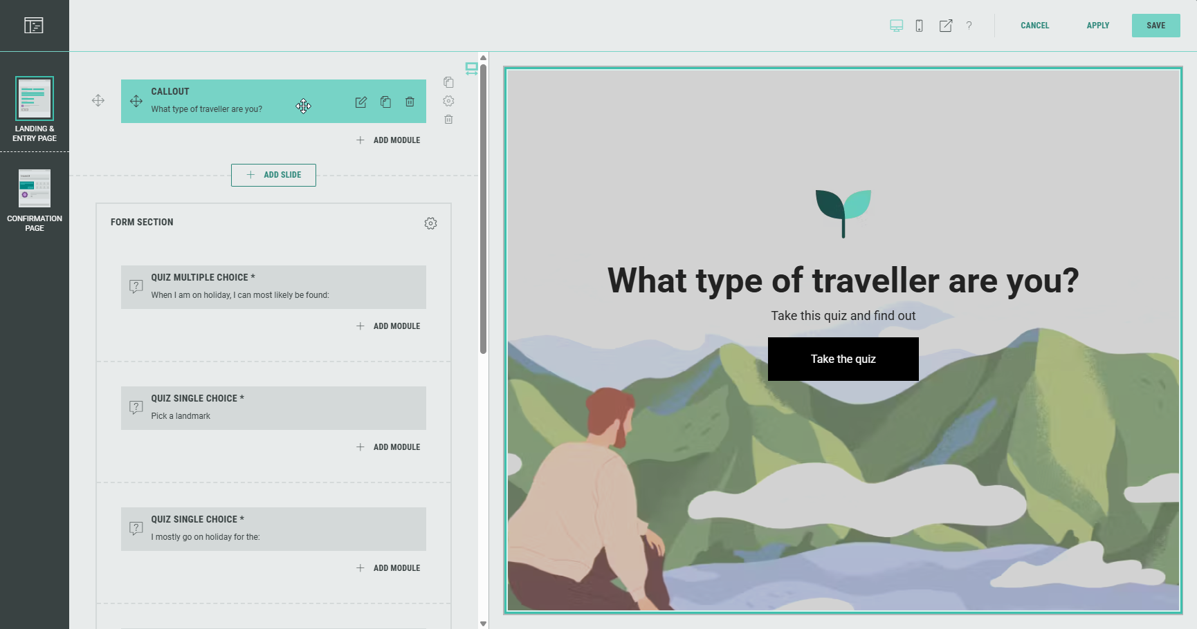Add module below Quiz Multiple Choice
1197x629 pixels.
pos(389,326)
